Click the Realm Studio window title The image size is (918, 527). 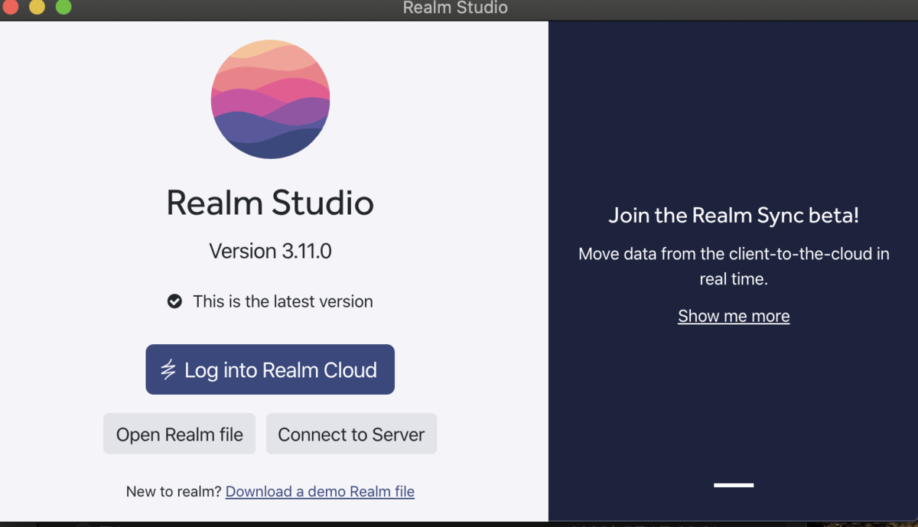point(455,8)
